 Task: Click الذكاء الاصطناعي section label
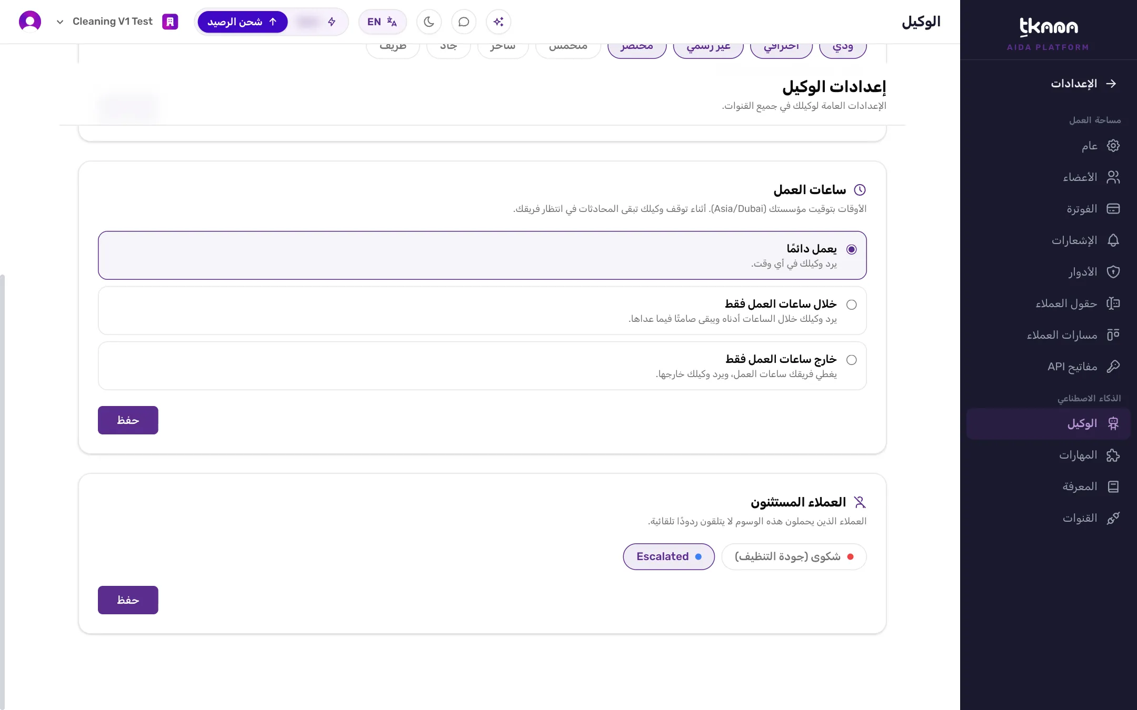[1089, 398]
